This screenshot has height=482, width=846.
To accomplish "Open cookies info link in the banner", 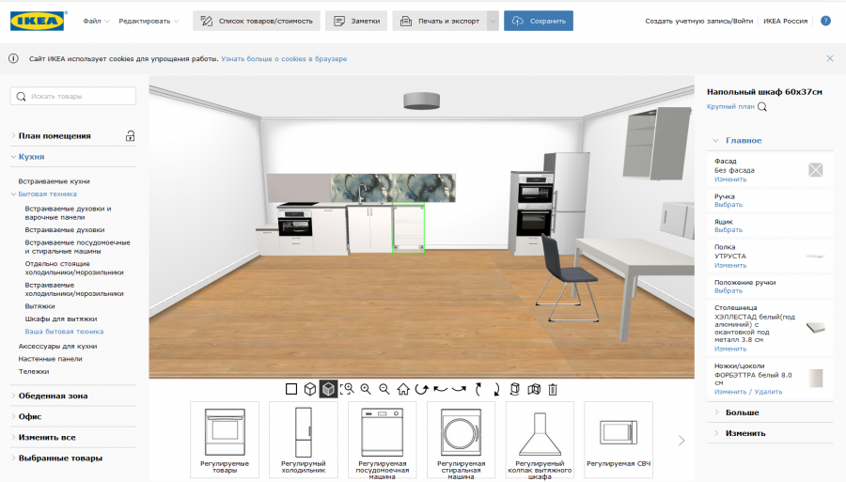I will tap(284, 58).
